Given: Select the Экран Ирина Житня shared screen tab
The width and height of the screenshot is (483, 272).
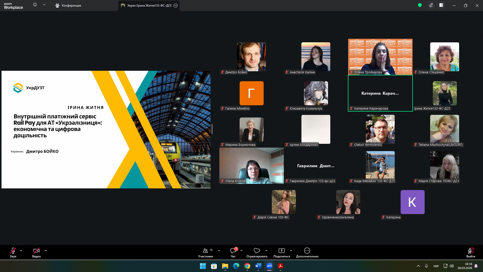Looking at the screenshot, I should 149,6.
